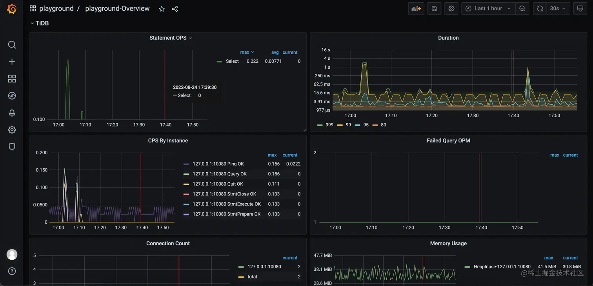Open the search dashboards icon in sidebar
The image size is (593, 286).
coord(12,45)
